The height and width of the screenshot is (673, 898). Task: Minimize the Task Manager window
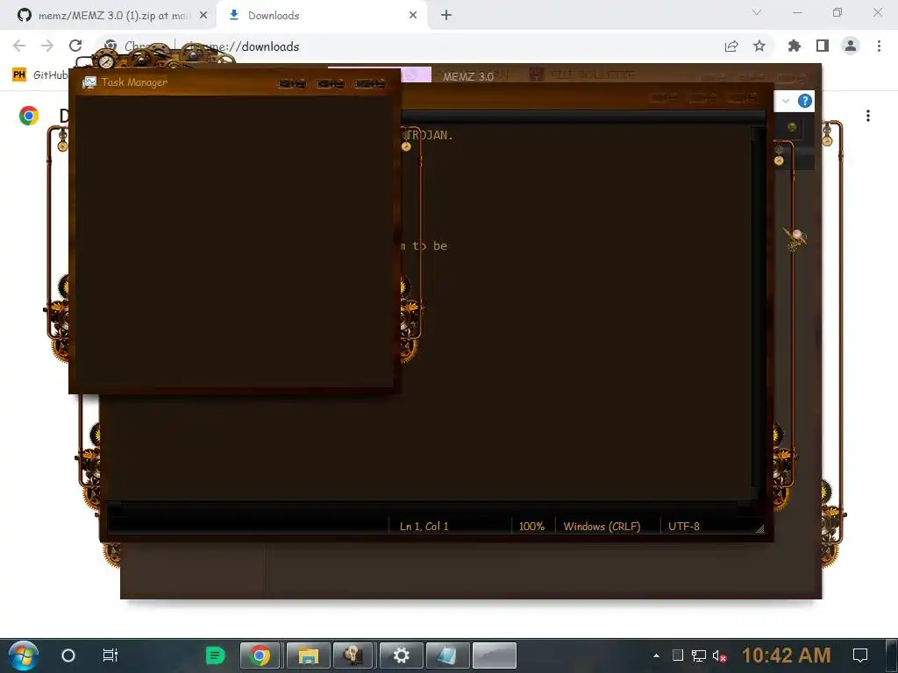[x=291, y=84]
